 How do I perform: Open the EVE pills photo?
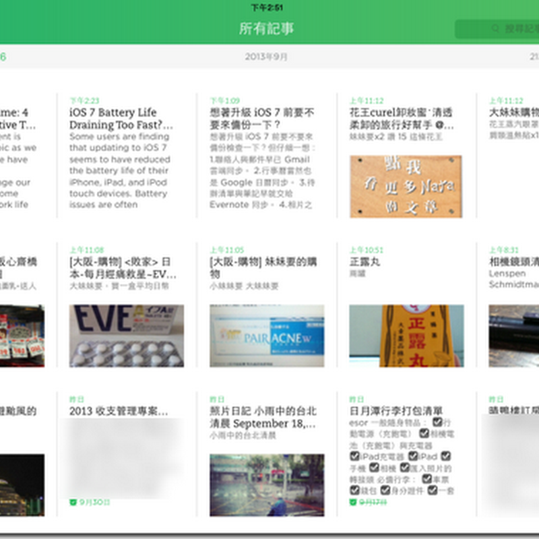[127, 336]
